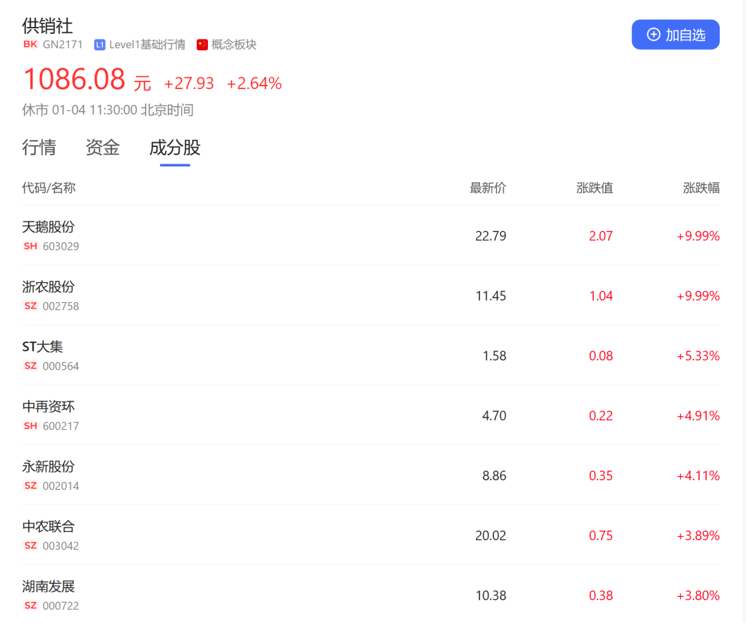Click the +3.89% change percentage
746x623 pixels.
click(x=698, y=535)
